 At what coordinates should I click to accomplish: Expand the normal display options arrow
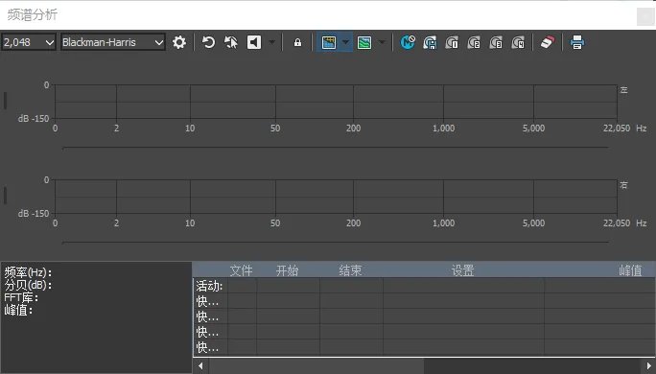[345, 42]
